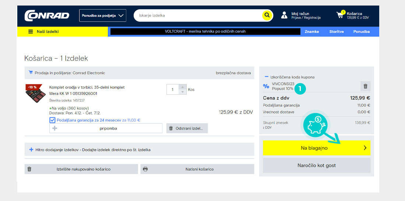This screenshot has height=201, width=405.
Task: Open the Moj račun user icon
Action: (284, 15)
